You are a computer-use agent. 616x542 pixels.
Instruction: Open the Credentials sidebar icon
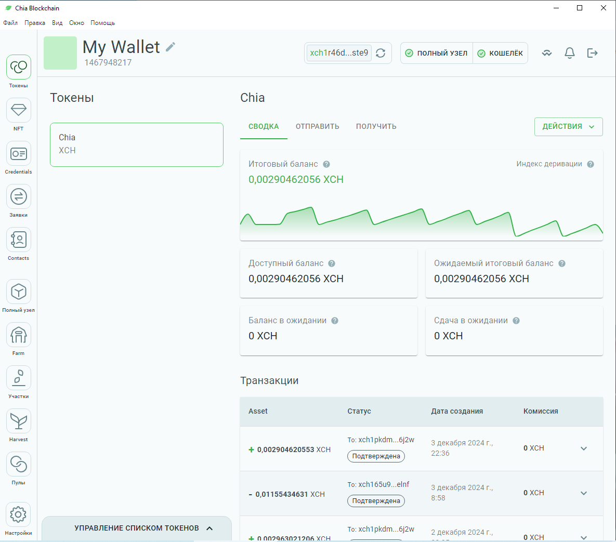(x=19, y=154)
